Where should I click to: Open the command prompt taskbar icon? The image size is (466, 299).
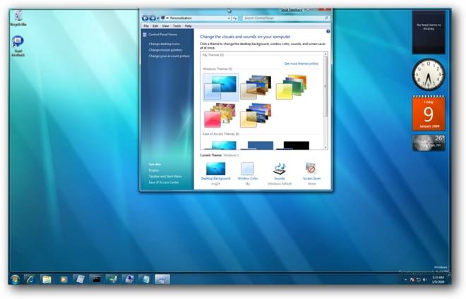tap(96, 279)
